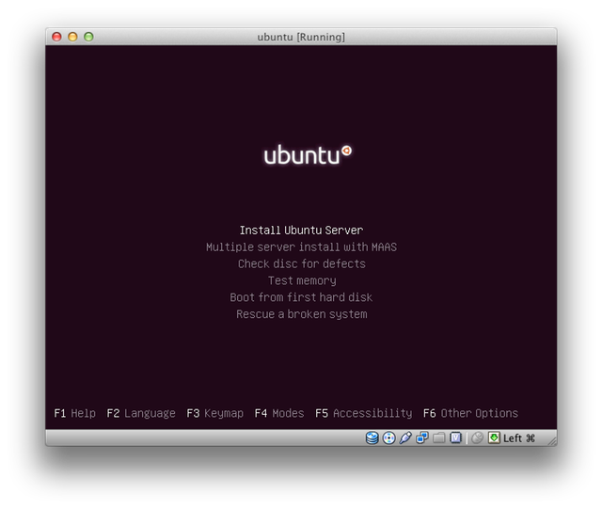Open F6 Other Options

click(x=470, y=413)
